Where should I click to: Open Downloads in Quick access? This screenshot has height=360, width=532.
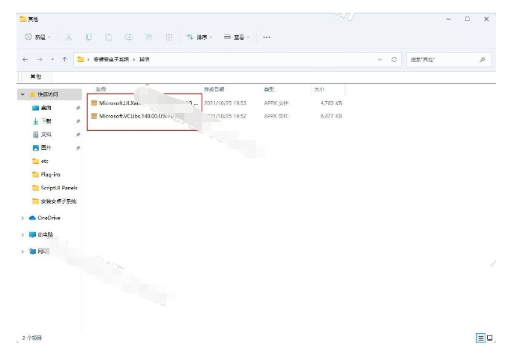pyautogui.click(x=46, y=121)
